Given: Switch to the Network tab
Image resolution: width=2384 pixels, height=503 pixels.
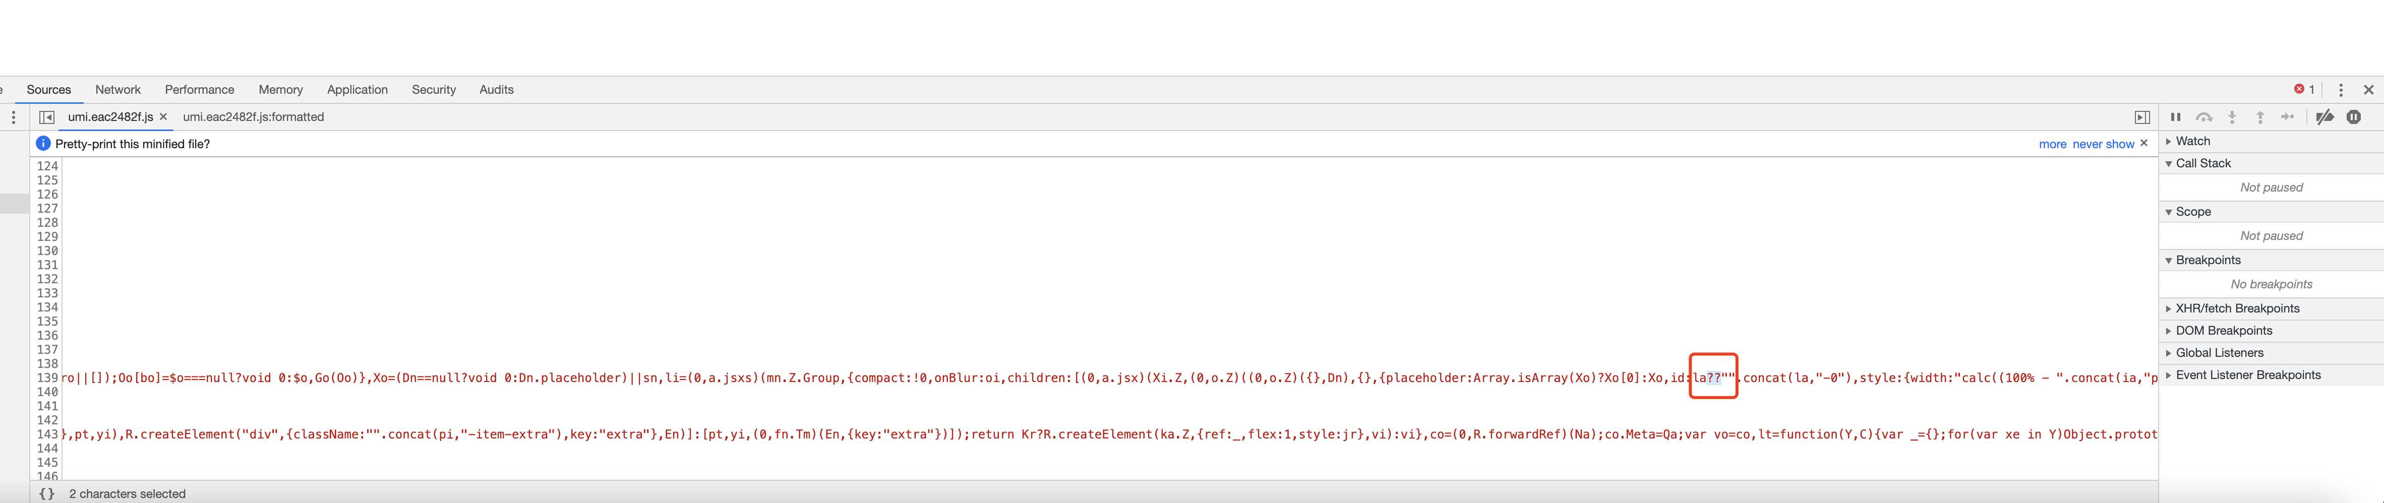Looking at the screenshot, I should click(x=117, y=89).
